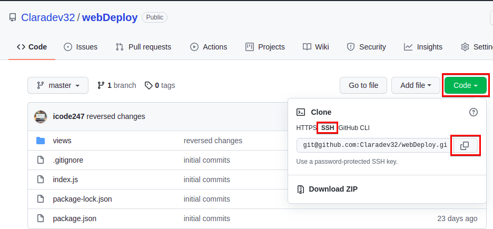493x229 pixels.
Task: Click the Actions play icon
Action: [194, 47]
